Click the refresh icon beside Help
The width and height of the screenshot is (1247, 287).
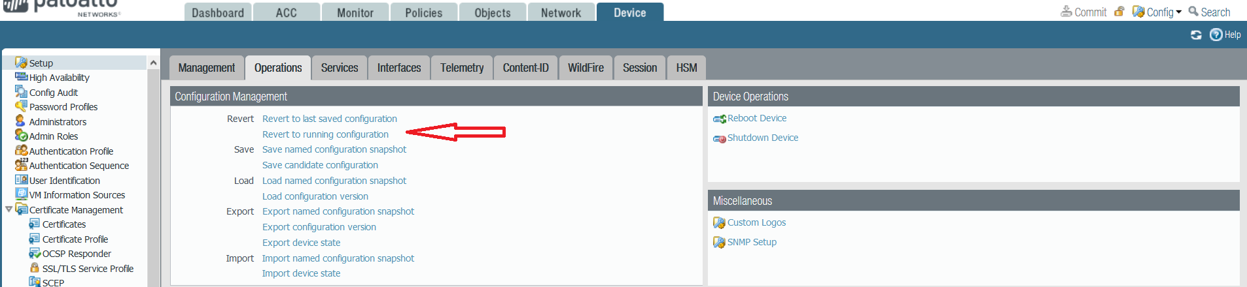pos(1196,35)
